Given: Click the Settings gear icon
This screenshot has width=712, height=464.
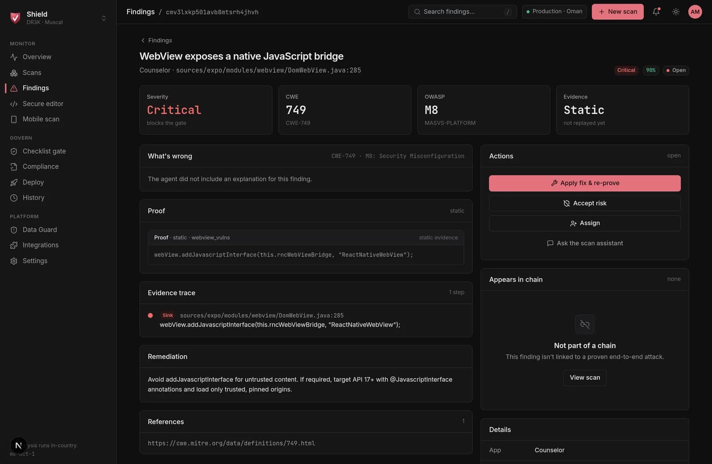Looking at the screenshot, I should (x=14, y=261).
